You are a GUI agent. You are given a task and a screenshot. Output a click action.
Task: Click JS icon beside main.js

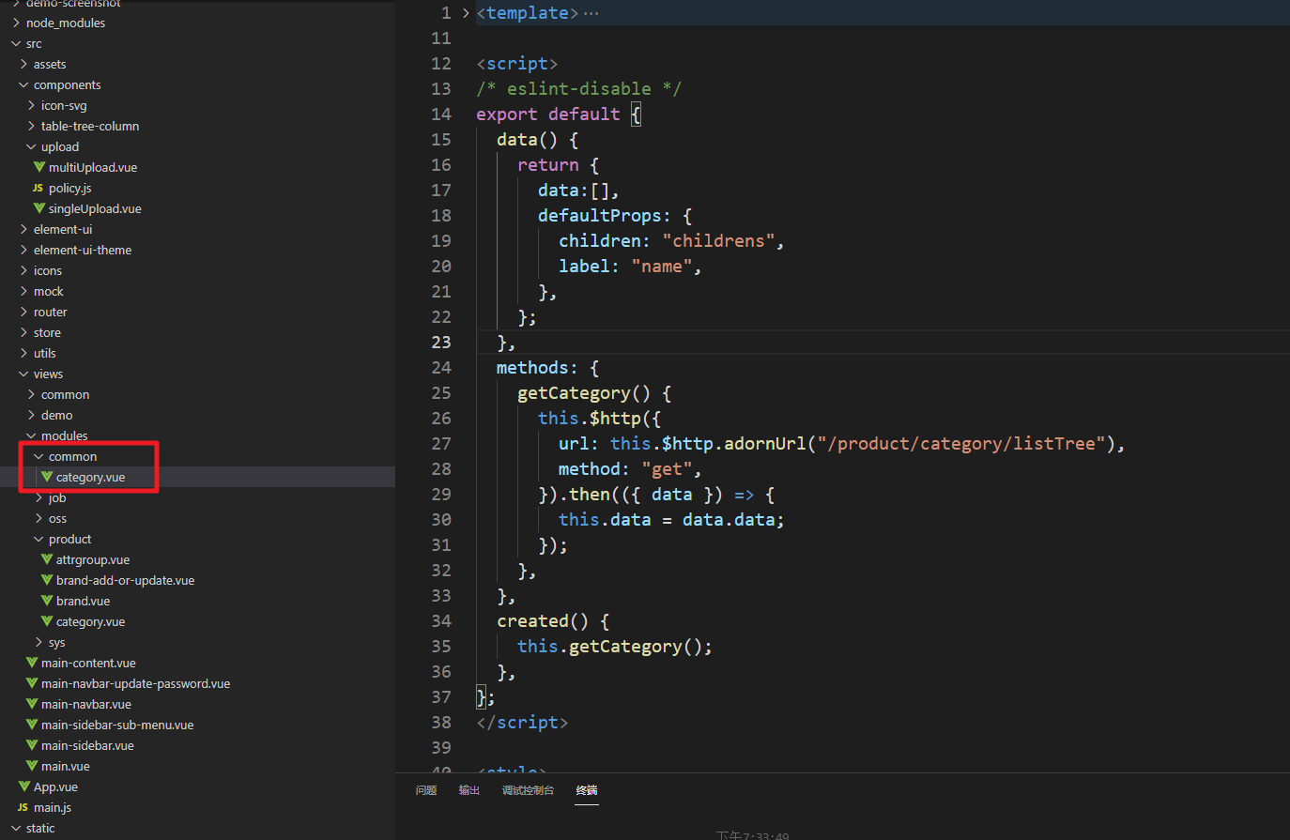[23, 807]
